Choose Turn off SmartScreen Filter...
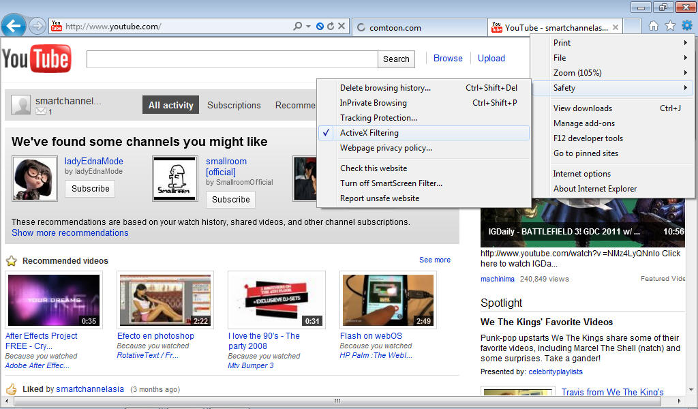Screen dimensions: 698x409 pos(424,183)
